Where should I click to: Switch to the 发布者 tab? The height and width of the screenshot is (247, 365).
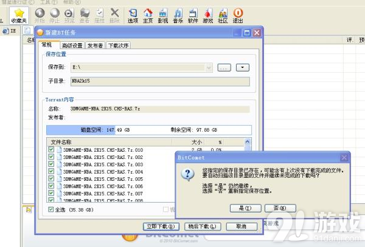tap(96, 46)
